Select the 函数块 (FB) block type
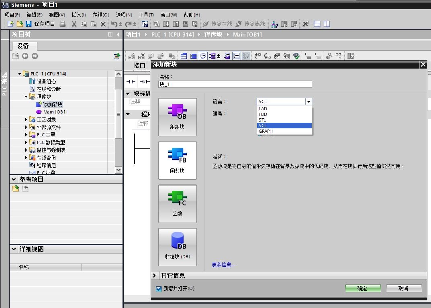Image resolution: width=431 pixels, height=308 pixels. pyautogui.click(x=177, y=160)
